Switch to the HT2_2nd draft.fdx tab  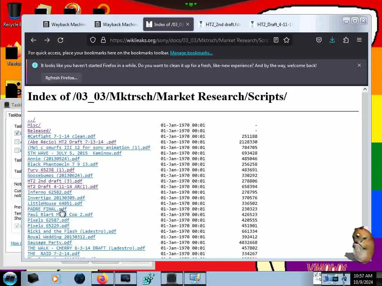pos(220,24)
